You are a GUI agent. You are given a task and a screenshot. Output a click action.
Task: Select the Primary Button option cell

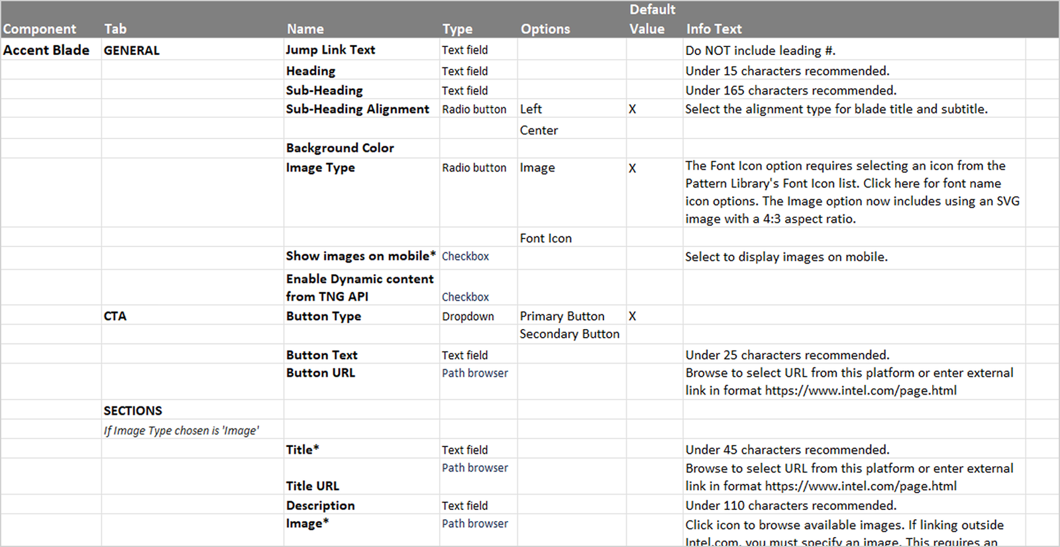tap(562, 317)
